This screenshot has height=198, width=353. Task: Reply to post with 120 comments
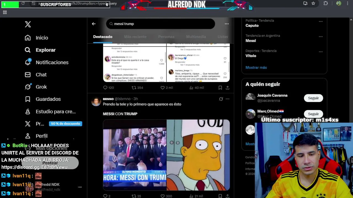(x=108, y=88)
